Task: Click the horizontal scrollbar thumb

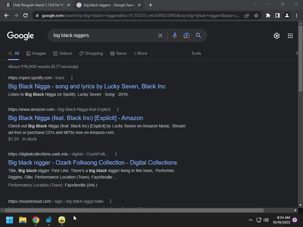Action: (x=134, y=210)
